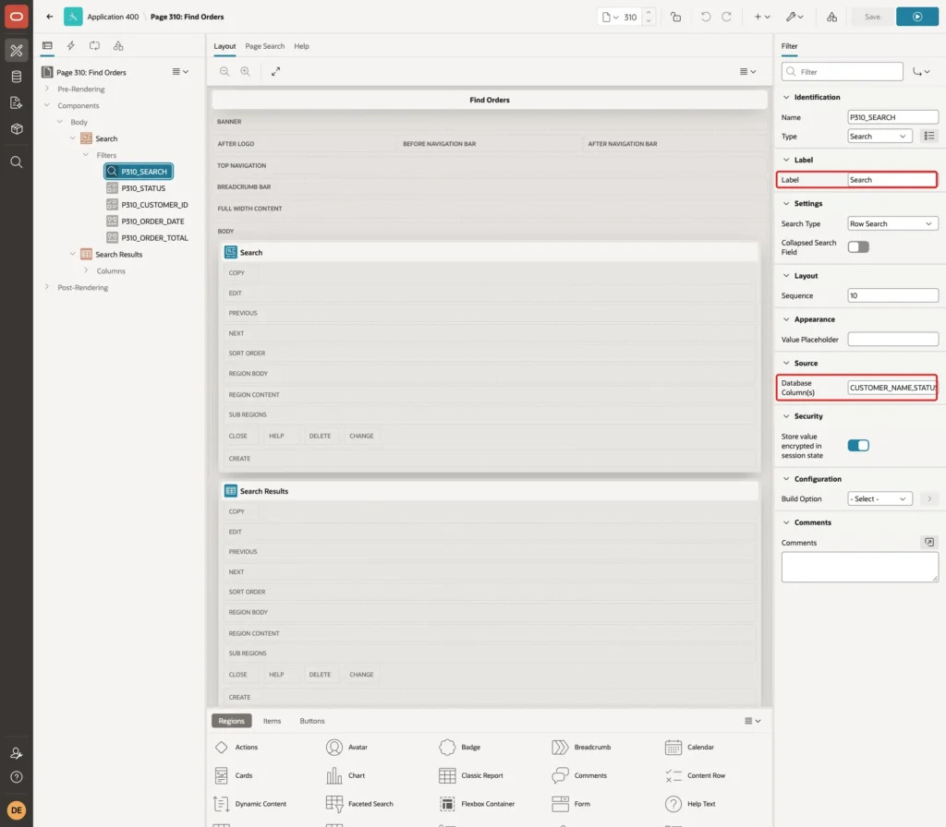The height and width of the screenshot is (827, 946).
Task: Open Shared Components icon in top toolbar
Action: [x=831, y=17]
